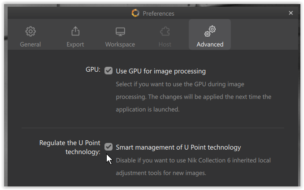The image size is (304, 190).
Task: Select the Advanced tab label
Action: 210,44
